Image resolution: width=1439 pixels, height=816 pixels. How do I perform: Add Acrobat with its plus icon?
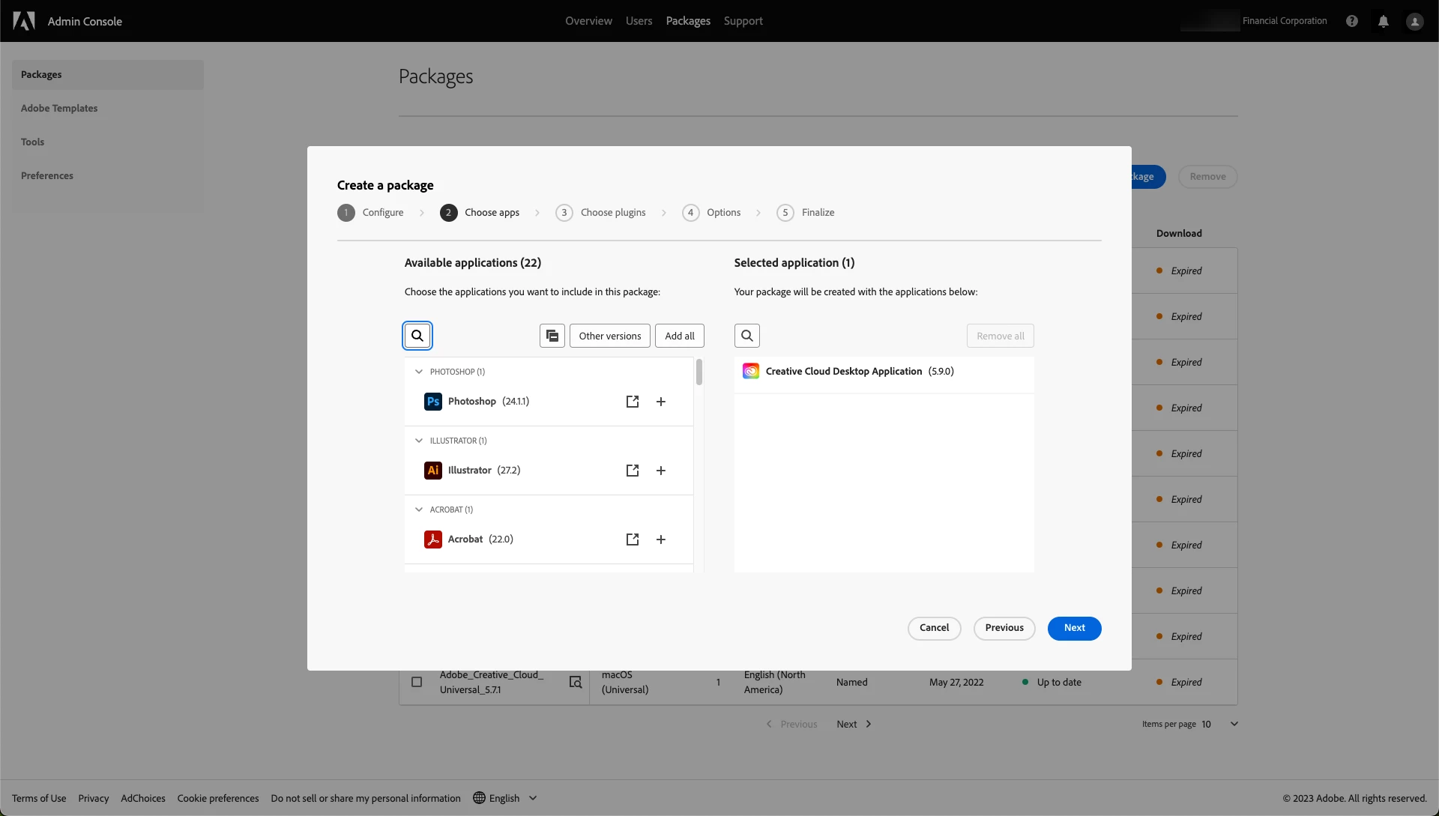point(661,540)
